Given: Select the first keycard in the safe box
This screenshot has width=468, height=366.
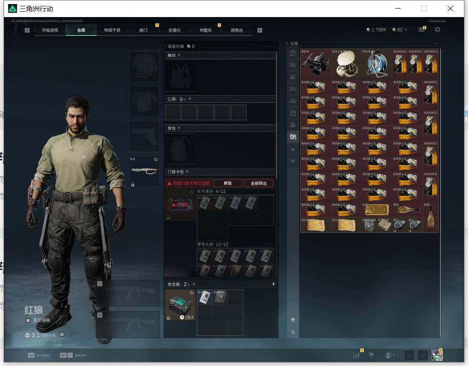Looking at the screenshot, I should (205, 297).
